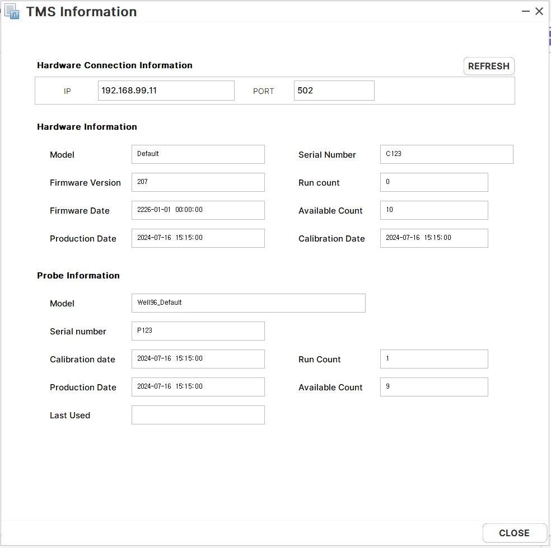Click the empty Last Used field

(x=198, y=415)
